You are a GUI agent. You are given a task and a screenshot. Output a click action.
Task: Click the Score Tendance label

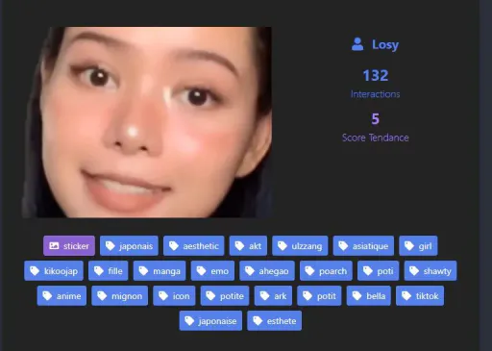[x=376, y=138]
